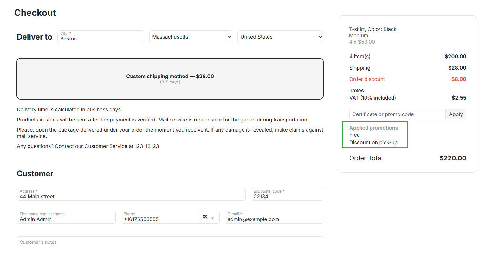492x271 pixels.
Task: Click the Customer Service contact text line
Action: click(88, 146)
